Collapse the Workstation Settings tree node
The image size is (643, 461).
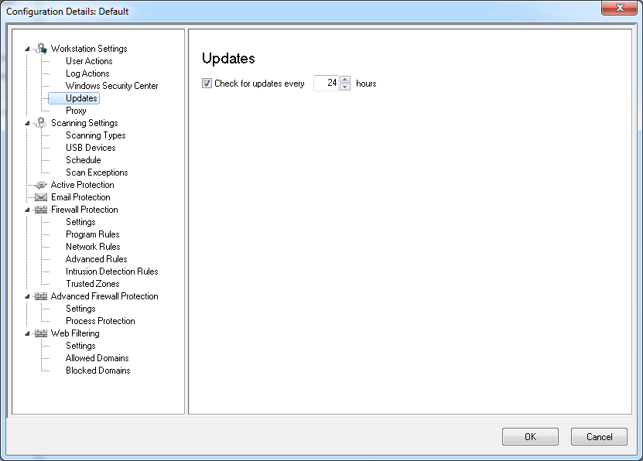click(28, 49)
